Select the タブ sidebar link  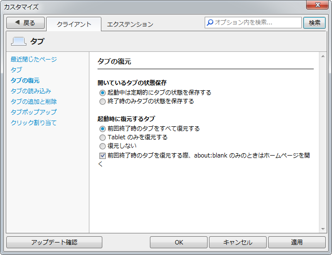click(x=16, y=70)
